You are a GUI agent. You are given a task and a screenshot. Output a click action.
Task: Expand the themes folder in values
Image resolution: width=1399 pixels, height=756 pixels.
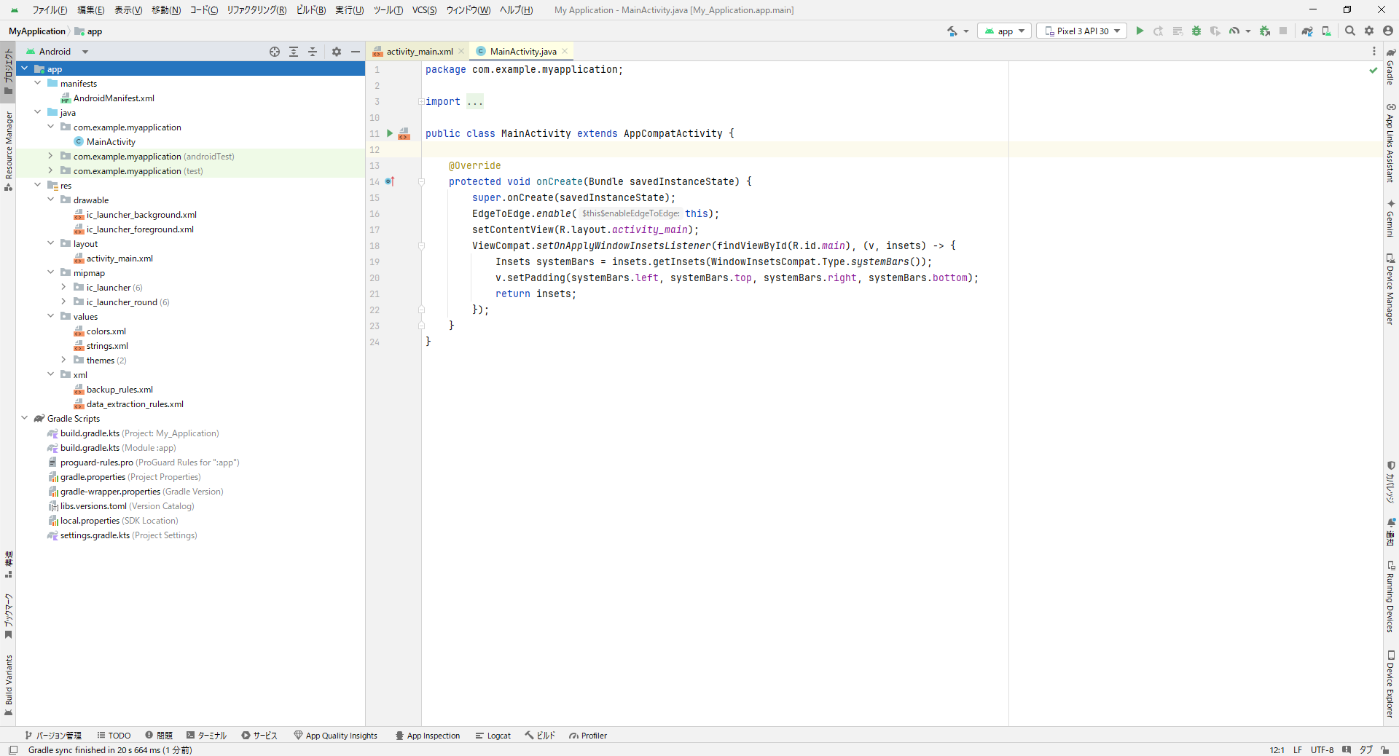point(63,361)
